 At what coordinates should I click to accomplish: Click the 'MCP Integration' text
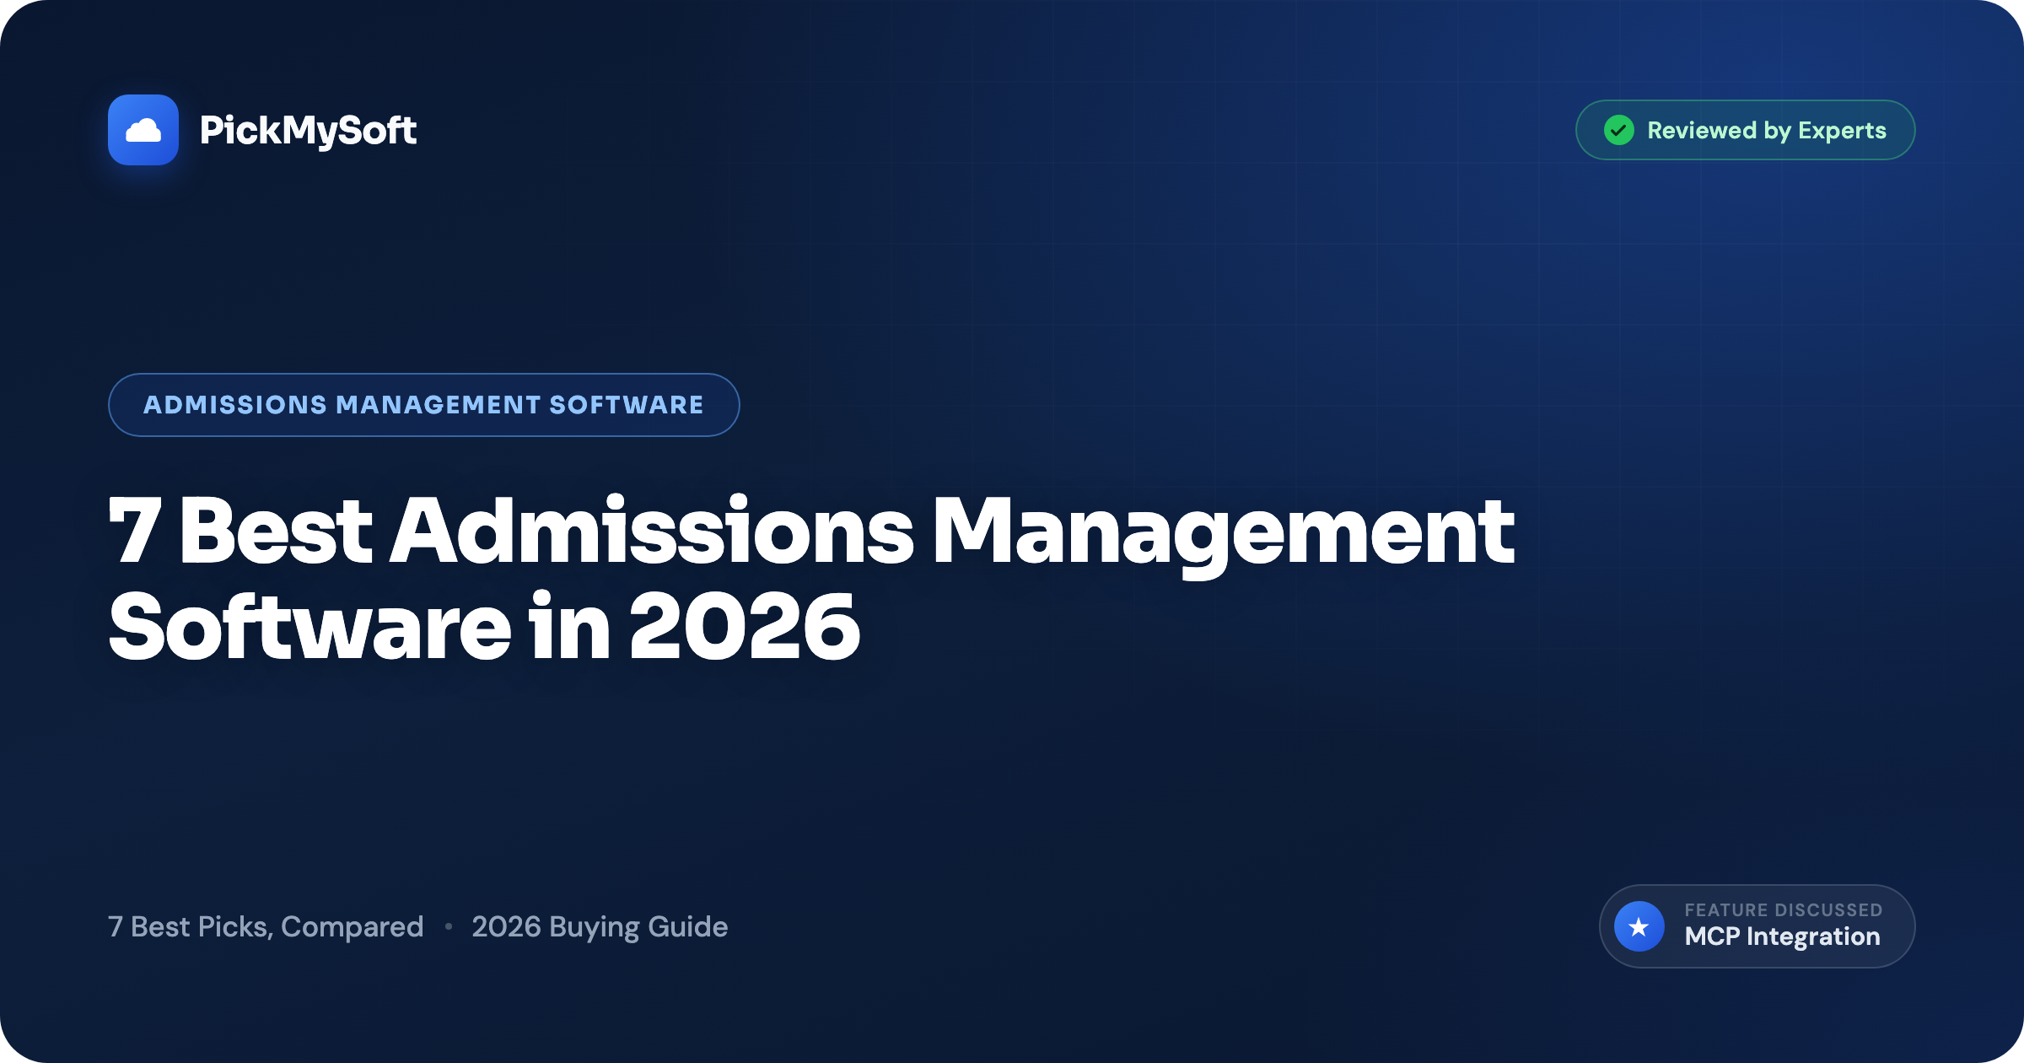(x=1782, y=936)
